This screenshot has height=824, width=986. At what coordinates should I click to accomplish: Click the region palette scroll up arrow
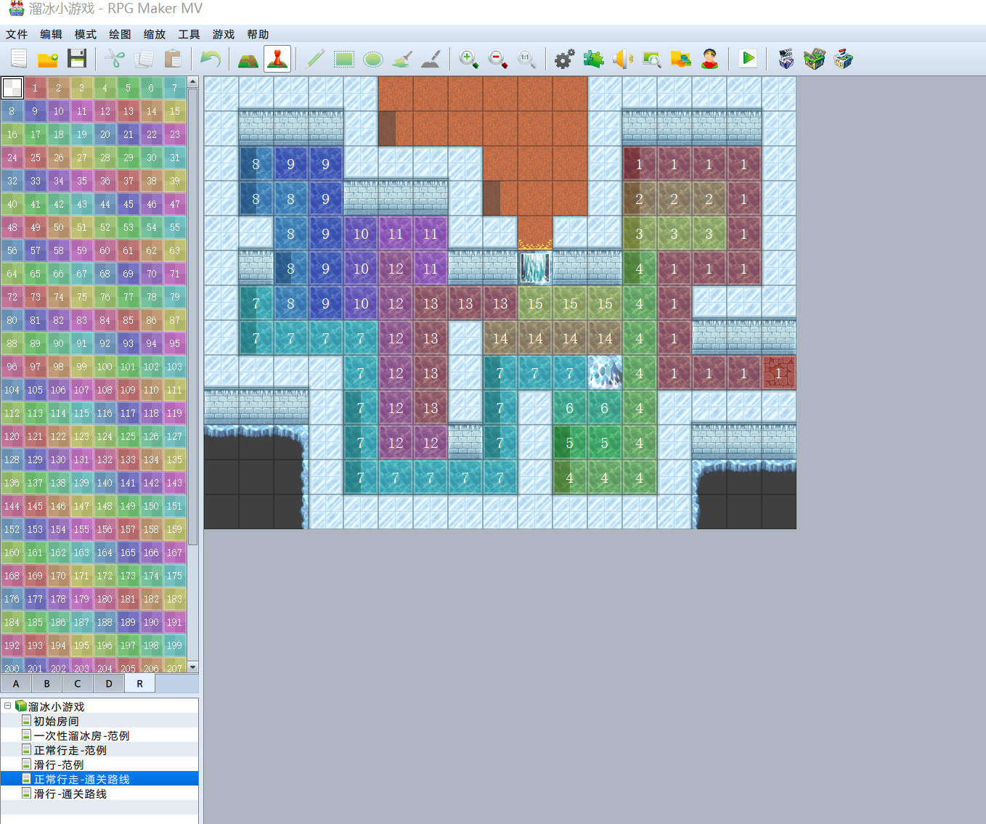(193, 82)
